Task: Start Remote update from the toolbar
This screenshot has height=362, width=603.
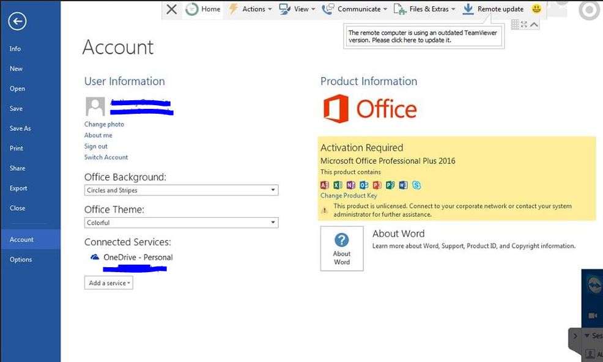Action: (493, 9)
